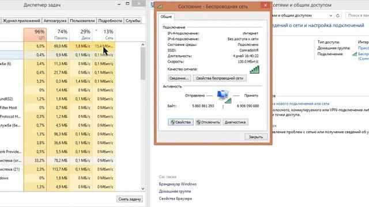Click the duration value 4 дней 16:40:22
Image resolution: width=369 pixels, height=207 pixels.
[246, 56]
